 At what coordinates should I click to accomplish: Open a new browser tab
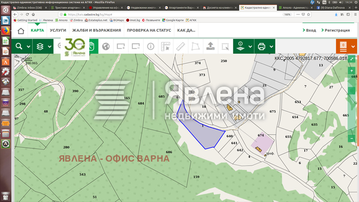355,8
